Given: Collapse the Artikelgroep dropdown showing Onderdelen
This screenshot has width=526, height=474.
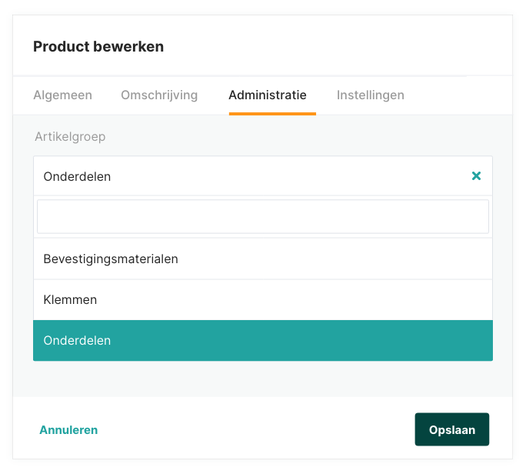Looking at the screenshot, I should pos(246,176).
